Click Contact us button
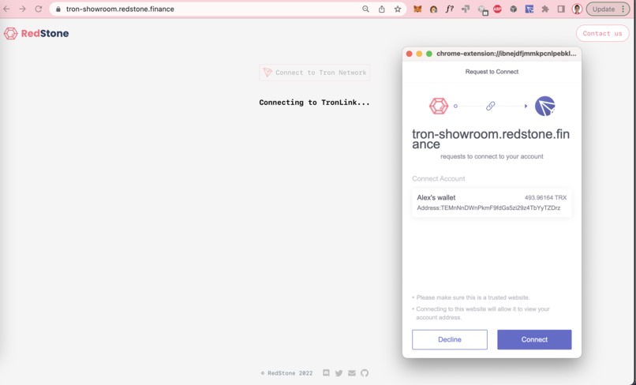 click(x=602, y=33)
